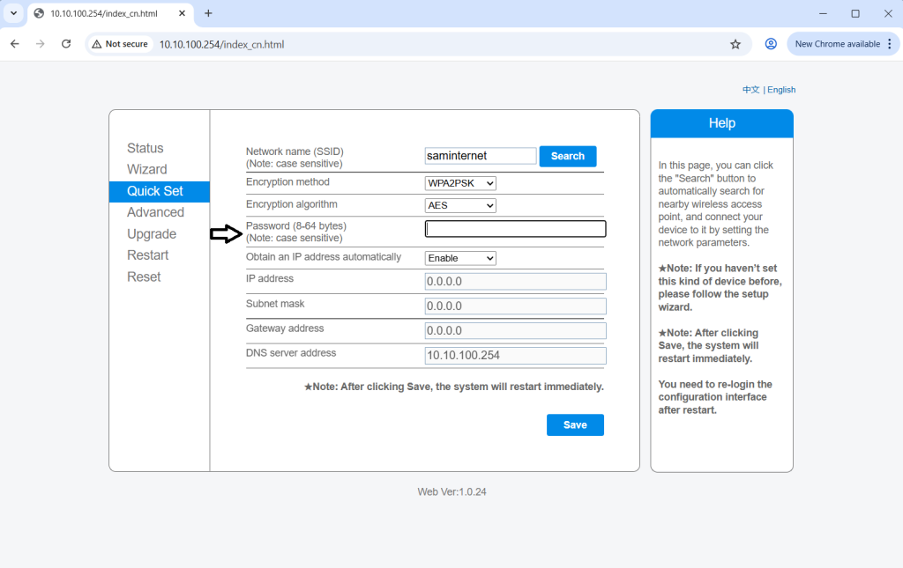Viewport: 903px width, 568px height.
Task: Open the Status menu item
Action: (146, 149)
